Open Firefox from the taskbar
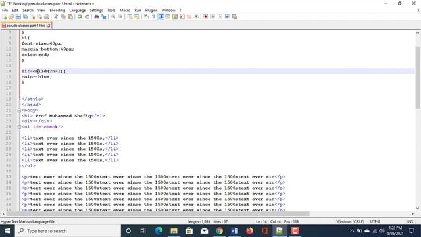This screenshot has height=237, width=421. pos(250,231)
